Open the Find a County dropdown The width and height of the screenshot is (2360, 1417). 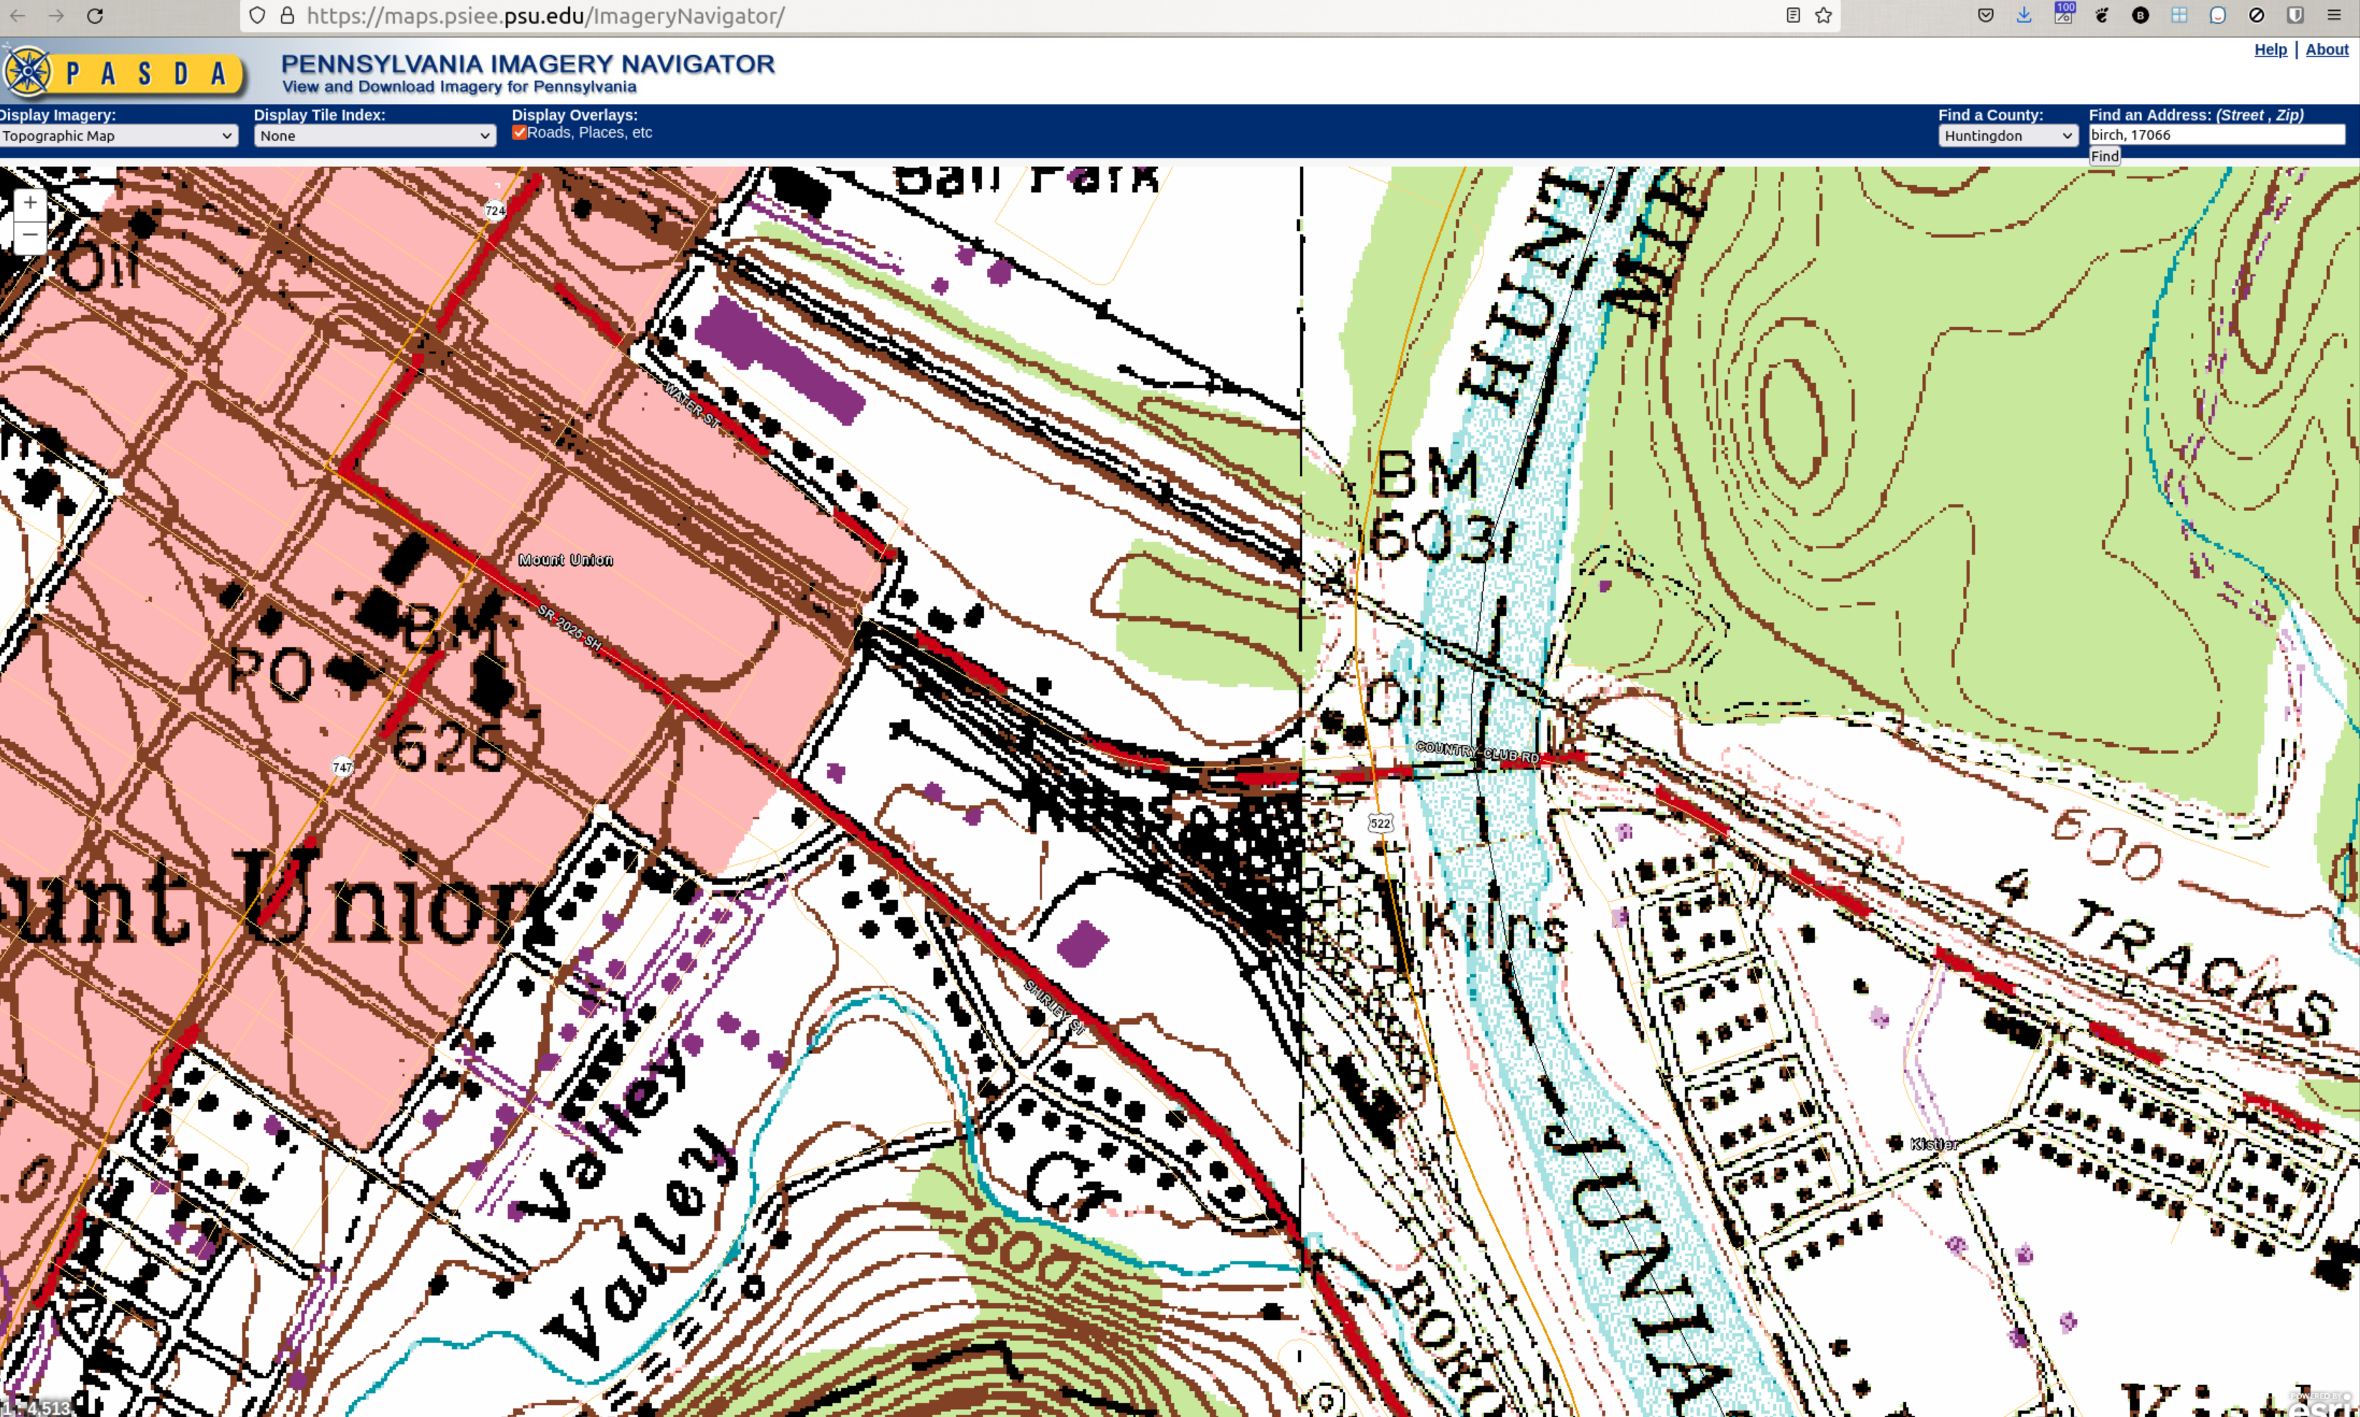point(2009,135)
